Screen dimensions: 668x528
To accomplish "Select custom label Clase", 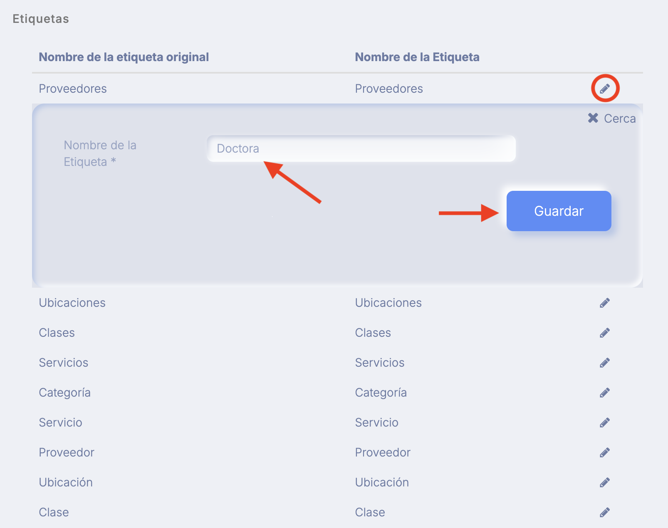I will point(370,512).
